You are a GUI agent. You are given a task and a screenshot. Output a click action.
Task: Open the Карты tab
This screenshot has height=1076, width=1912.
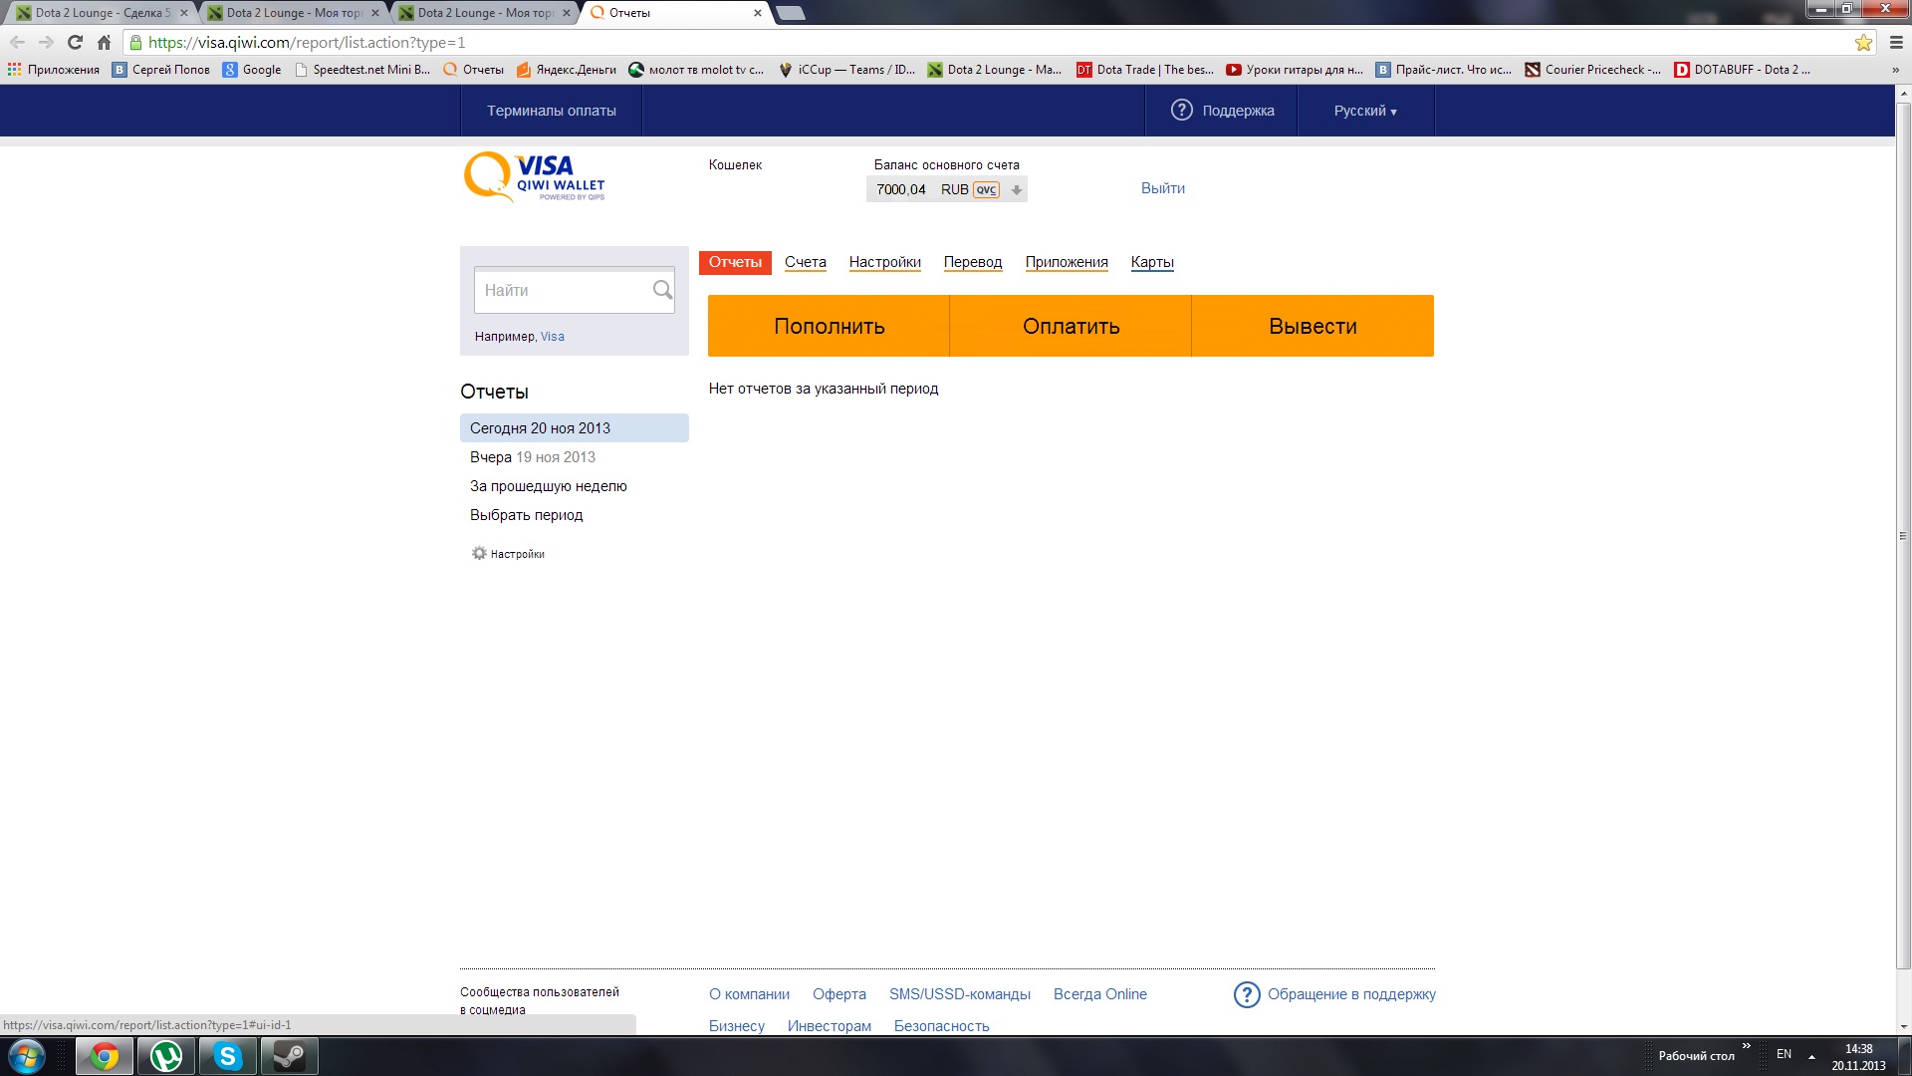(x=1152, y=262)
